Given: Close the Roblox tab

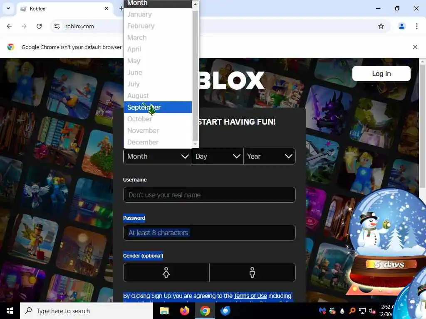Looking at the screenshot, I should tap(106, 8).
